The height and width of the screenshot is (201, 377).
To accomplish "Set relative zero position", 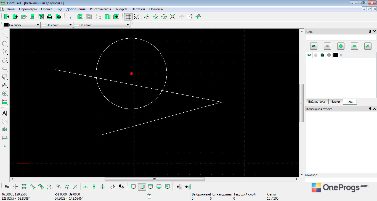I will coord(113,187).
